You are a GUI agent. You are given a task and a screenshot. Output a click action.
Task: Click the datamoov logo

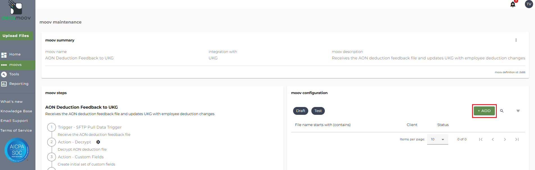coord(16,11)
